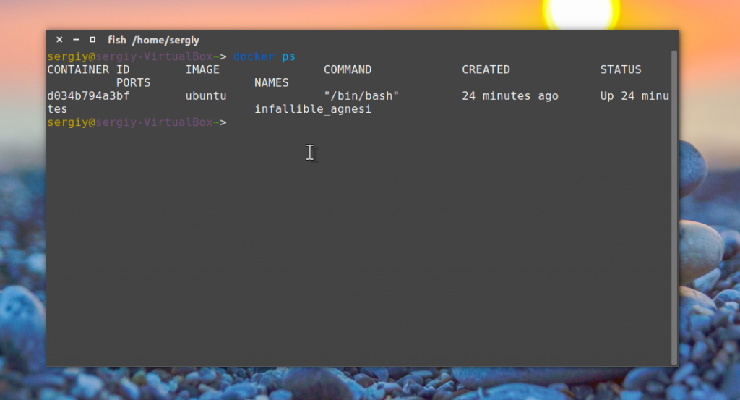The height and width of the screenshot is (400, 740).
Task: Click the container name infallible_agnesi
Action: click(314, 109)
